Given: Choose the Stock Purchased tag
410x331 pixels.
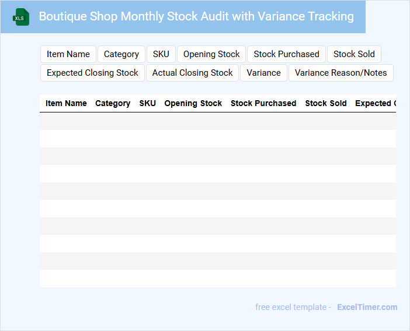Looking at the screenshot, I should pos(286,54).
